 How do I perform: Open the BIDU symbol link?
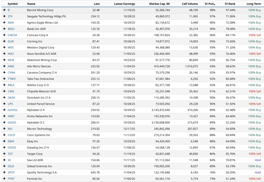(x=11, y=29)
